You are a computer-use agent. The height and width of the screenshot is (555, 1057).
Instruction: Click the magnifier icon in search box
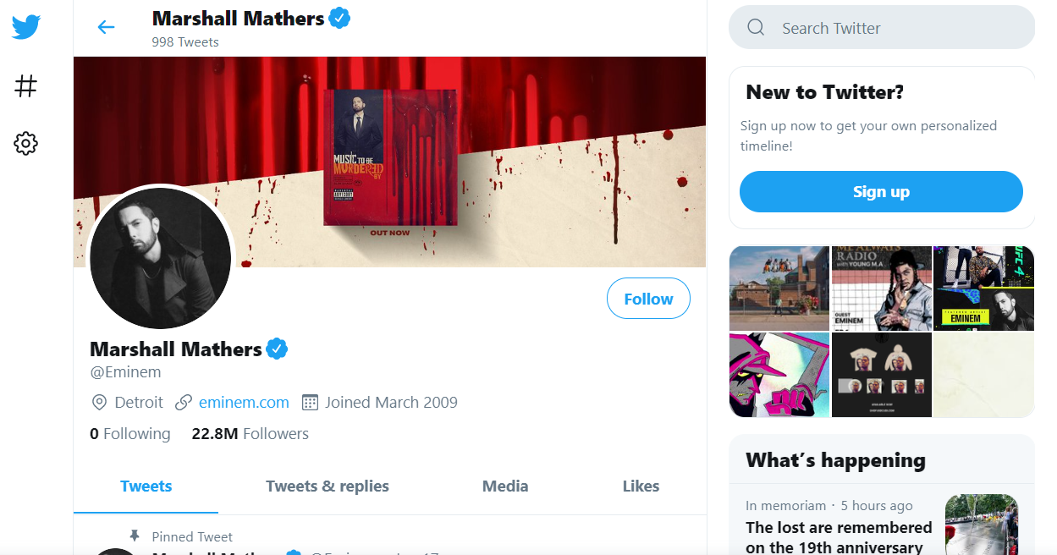[756, 28]
